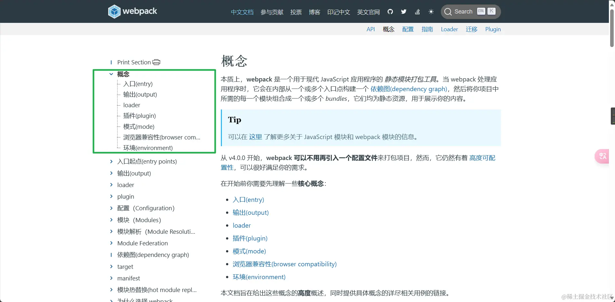Switch to the Loader sub-navigation tab

[449, 29]
